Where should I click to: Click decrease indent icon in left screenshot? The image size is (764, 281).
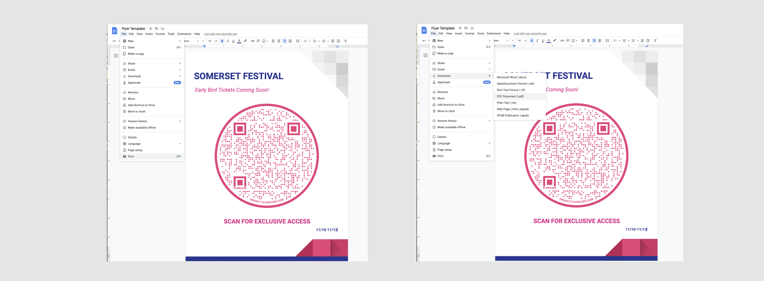333,41
